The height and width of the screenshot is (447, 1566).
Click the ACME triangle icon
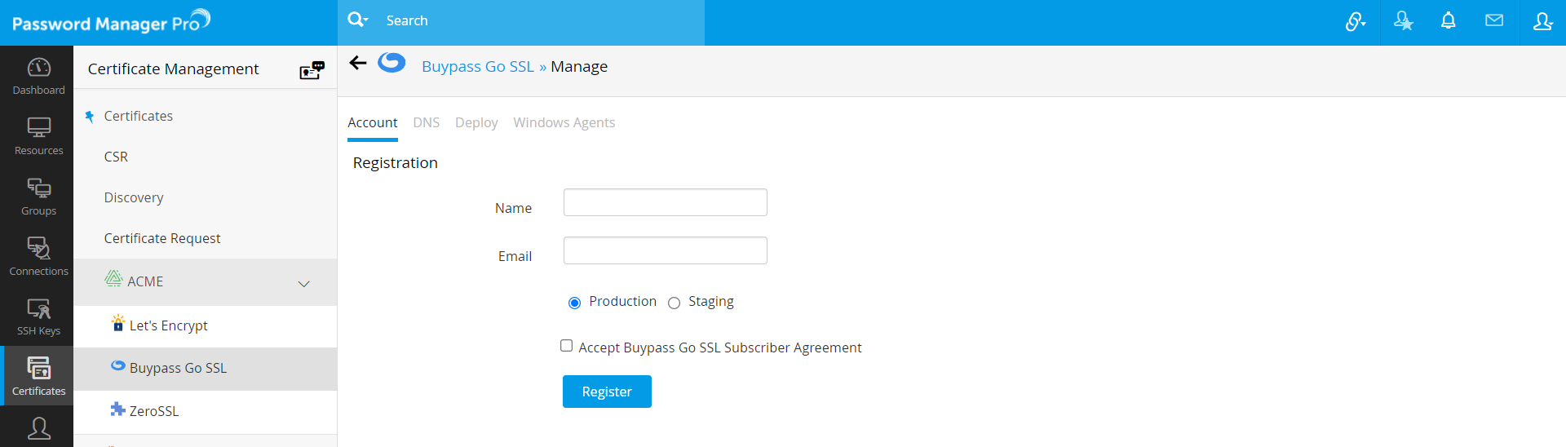tap(113, 278)
